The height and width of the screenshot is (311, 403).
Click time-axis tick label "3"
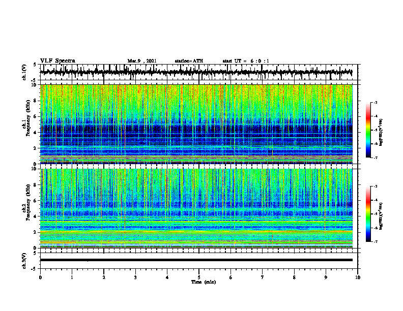coord(135,277)
